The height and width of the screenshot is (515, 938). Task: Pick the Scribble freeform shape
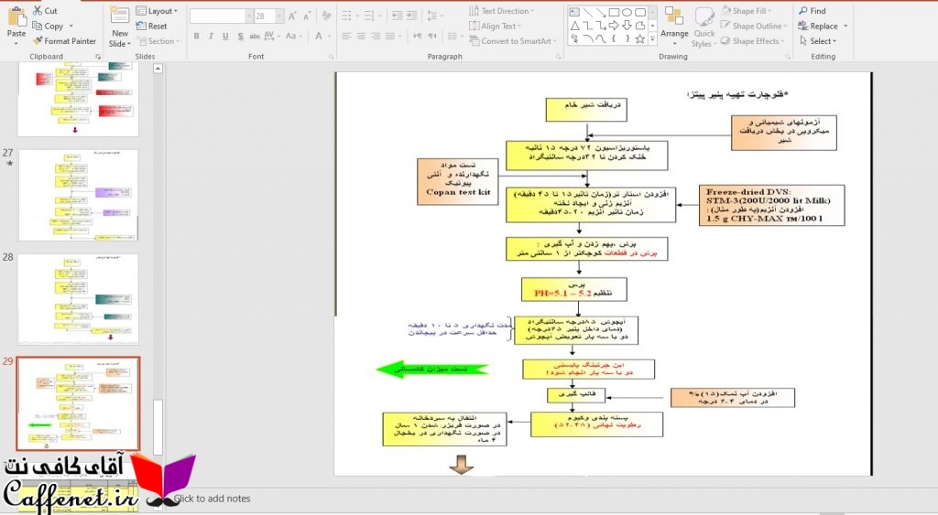[x=574, y=38]
